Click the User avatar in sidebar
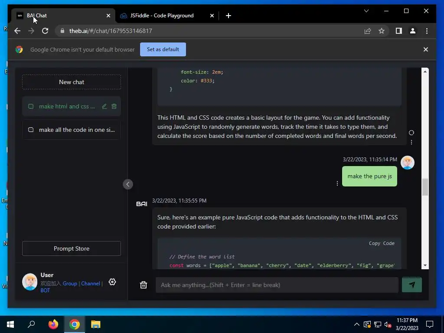Image resolution: width=444 pixels, height=333 pixels. 30,282
